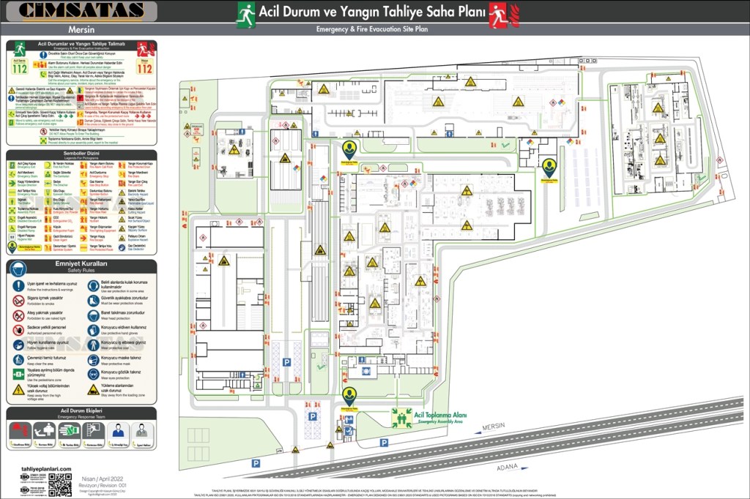Click the tahliyeplanlari.com website text
This screenshot has height=499, width=750.
[x=45, y=468]
